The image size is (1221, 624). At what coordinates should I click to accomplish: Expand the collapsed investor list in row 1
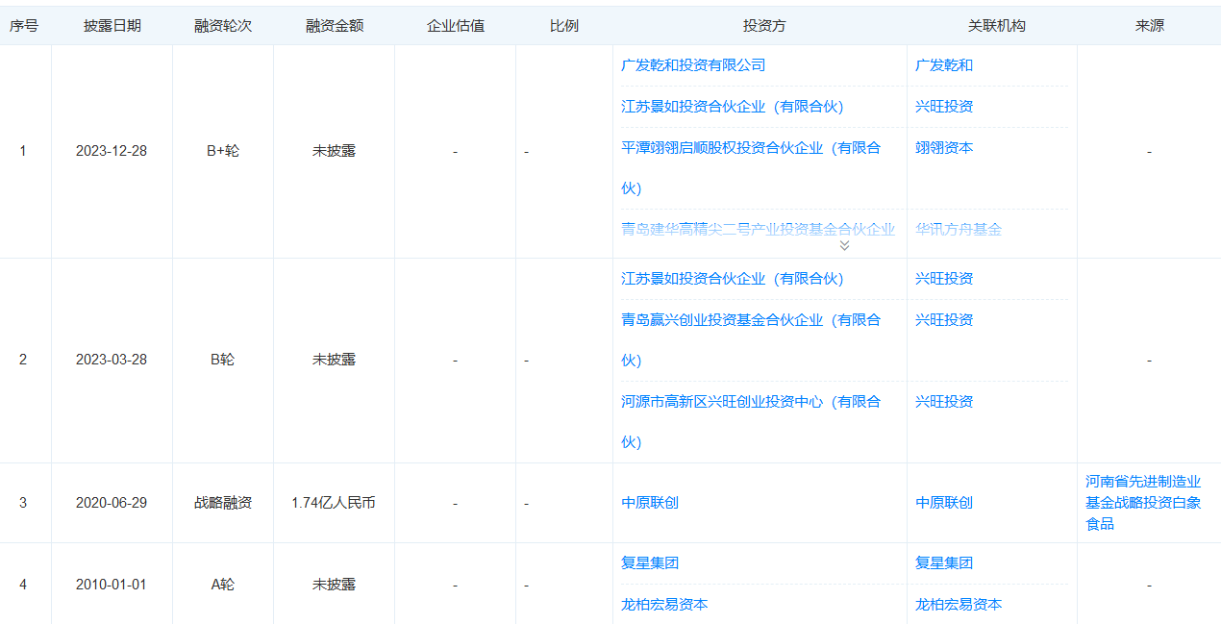[844, 245]
